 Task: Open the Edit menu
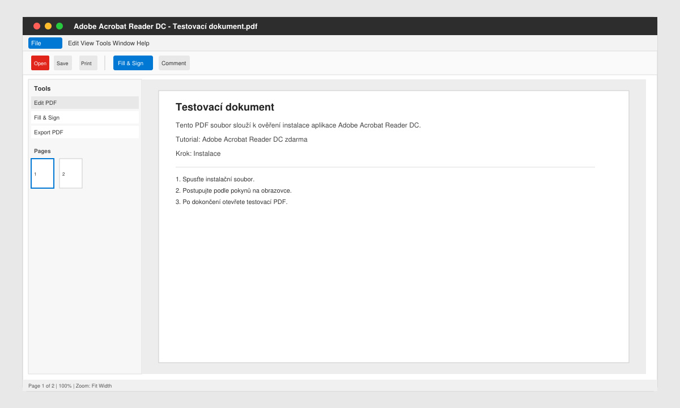click(74, 43)
